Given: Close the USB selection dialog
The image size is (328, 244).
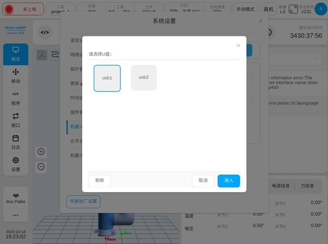Looking at the screenshot, I should point(238,45).
